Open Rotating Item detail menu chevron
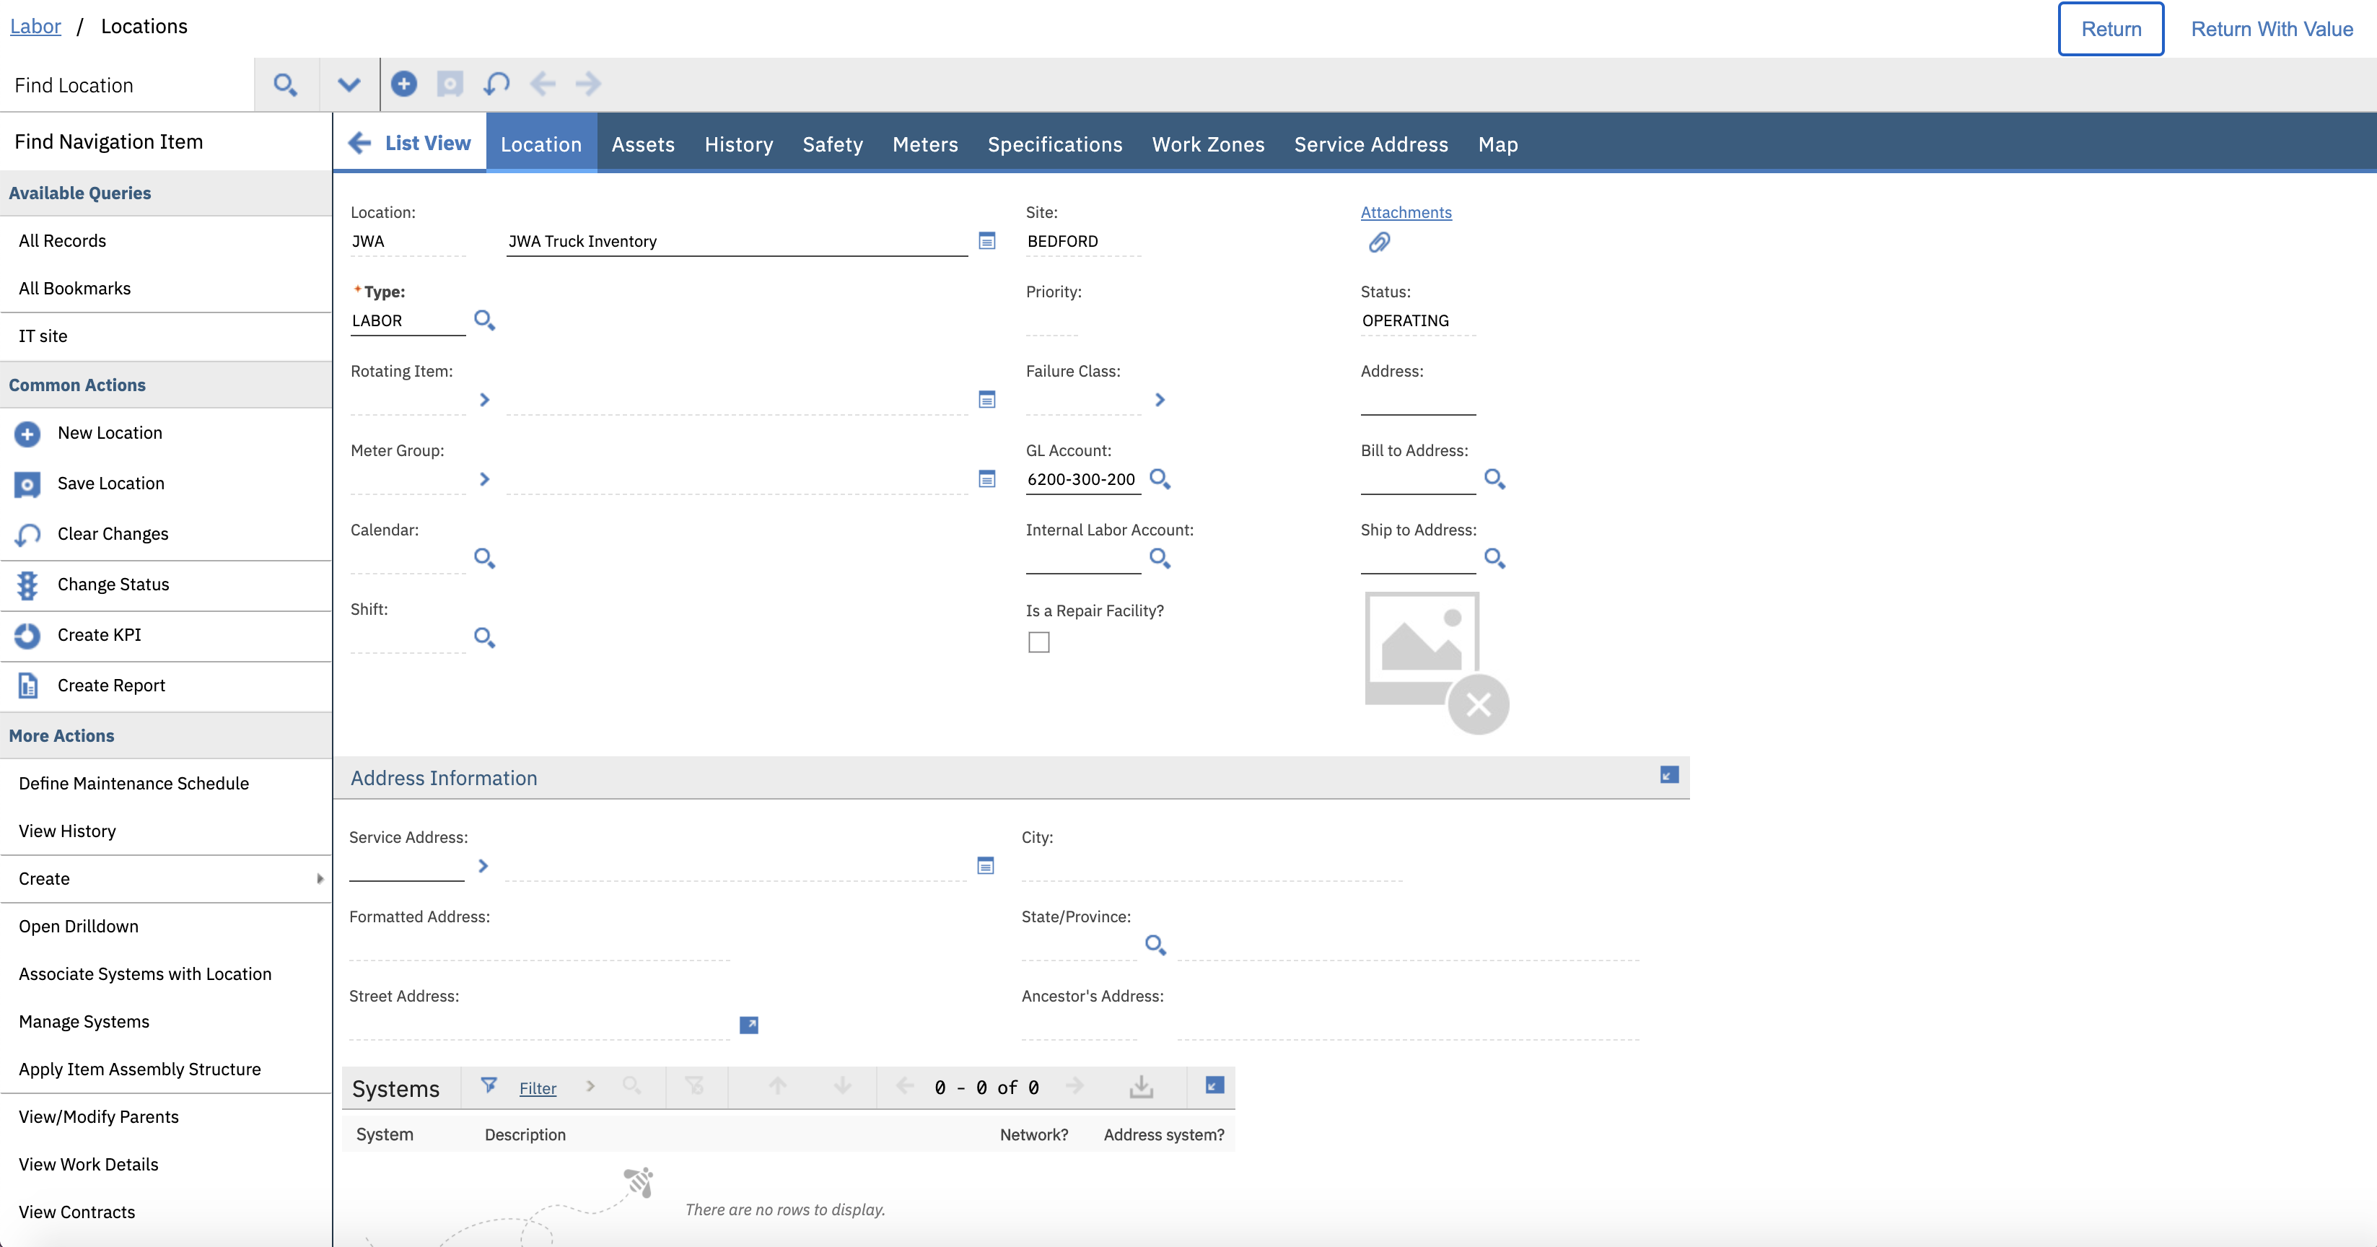Screen dimensions: 2377x1247 pyautogui.click(x=483, y=400)
